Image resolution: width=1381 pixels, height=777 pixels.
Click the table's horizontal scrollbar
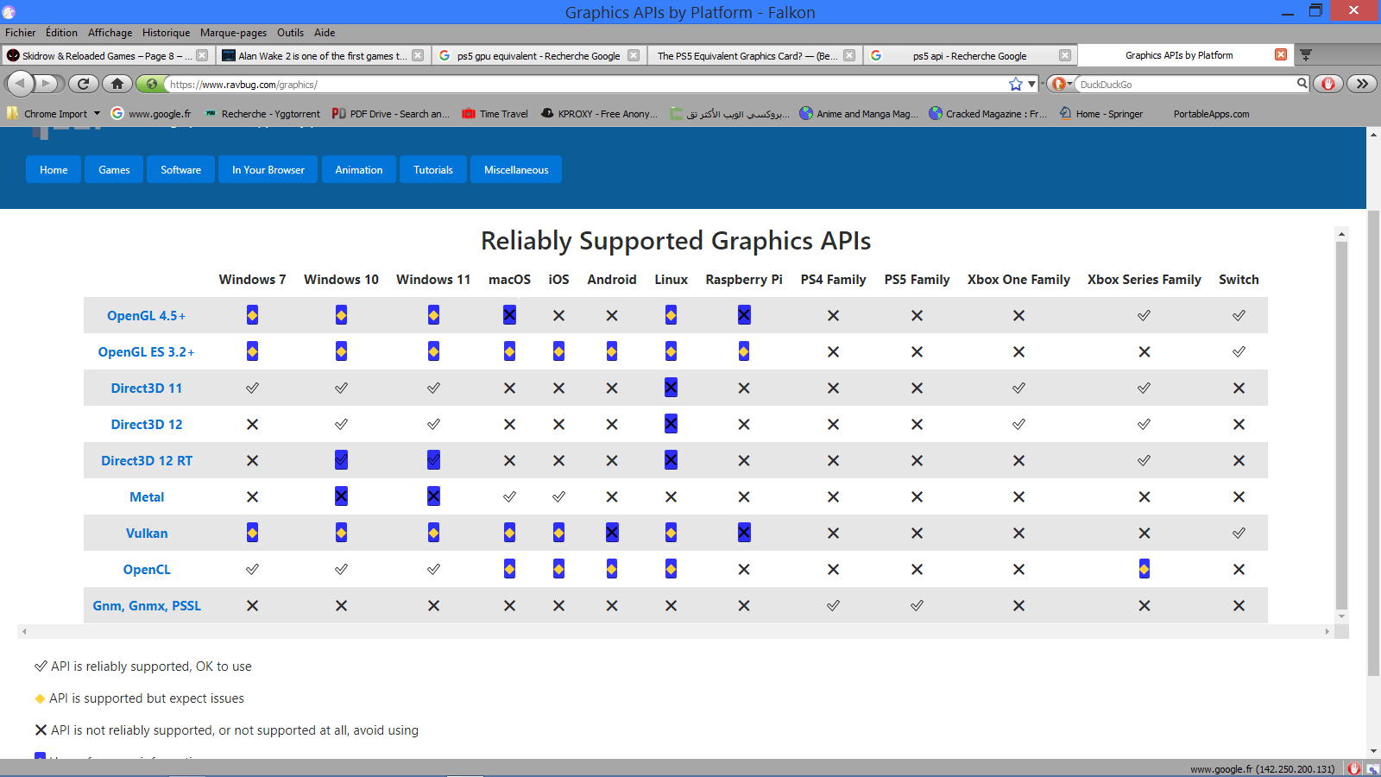[675, 632]
